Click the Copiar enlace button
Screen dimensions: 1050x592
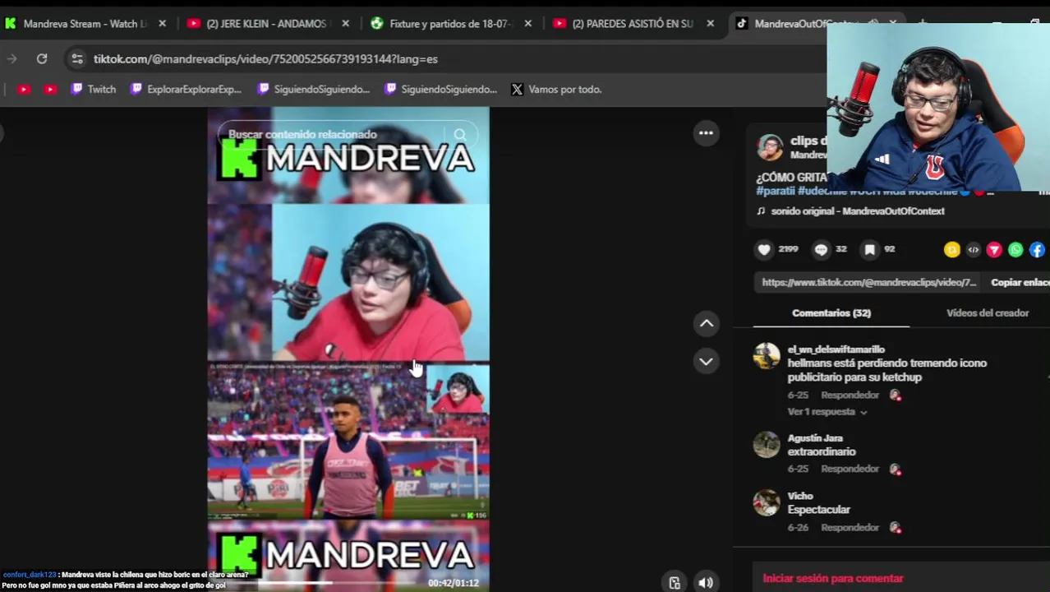click(x=1020, y=283)
